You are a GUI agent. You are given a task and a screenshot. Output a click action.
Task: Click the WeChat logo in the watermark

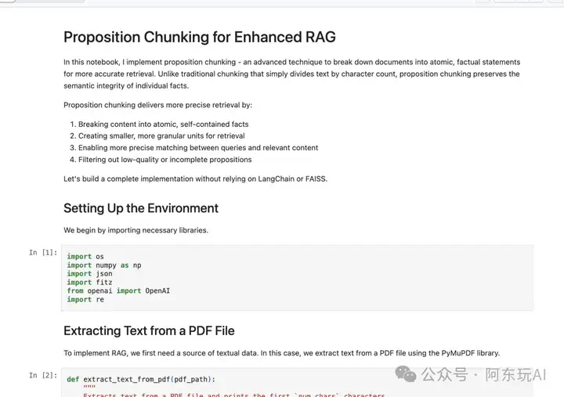[x=406, y=374]
